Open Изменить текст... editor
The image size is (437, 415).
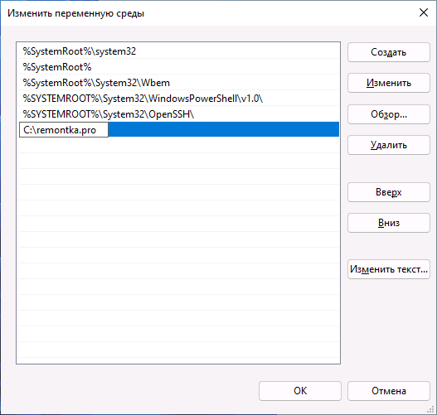point(389,269)
